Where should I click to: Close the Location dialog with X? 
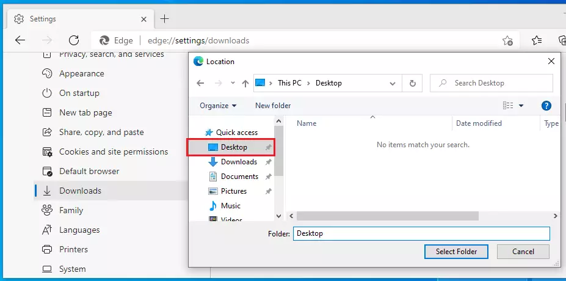[x=551, y=62]
